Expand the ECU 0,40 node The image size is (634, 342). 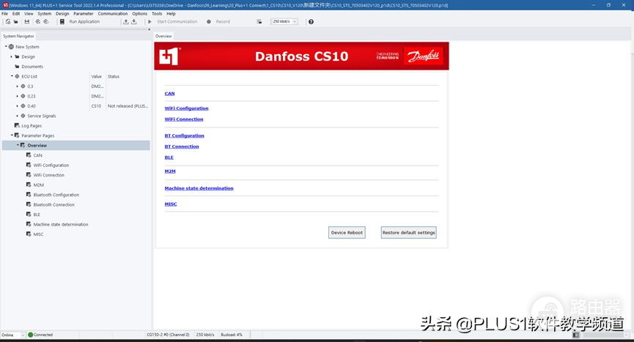[x=18, y=105]
